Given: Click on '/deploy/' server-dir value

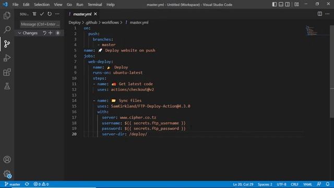Looking at the screenshot, I should coord(138,134).
